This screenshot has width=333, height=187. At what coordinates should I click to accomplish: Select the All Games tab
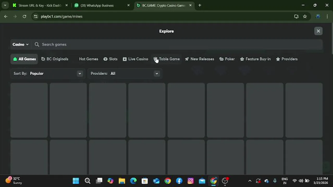click(x=24, y=59)
